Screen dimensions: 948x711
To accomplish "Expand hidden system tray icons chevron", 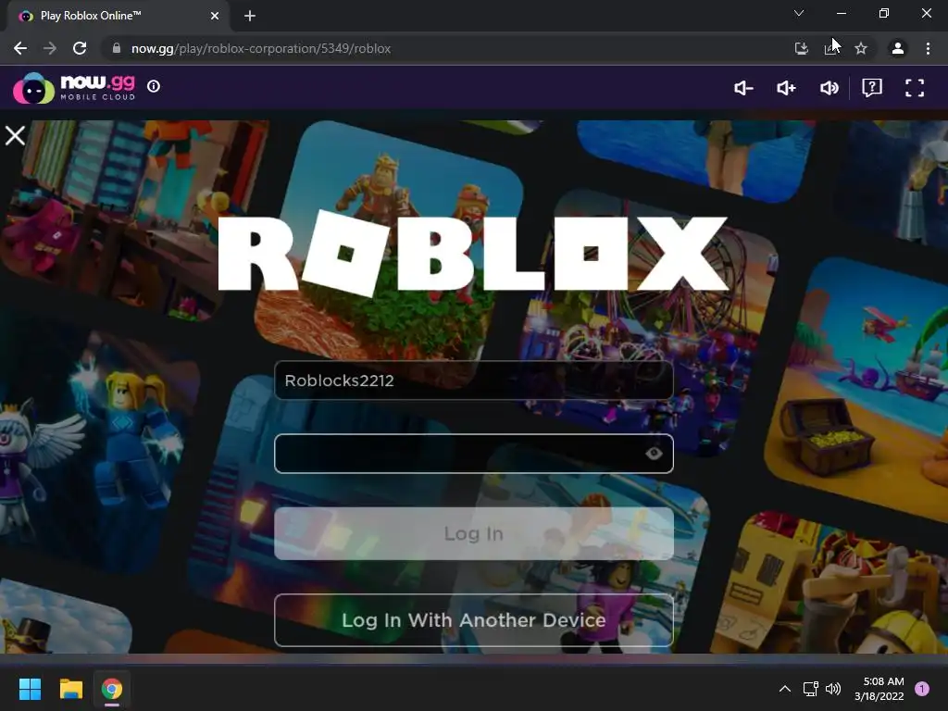I will pos(785,689).
